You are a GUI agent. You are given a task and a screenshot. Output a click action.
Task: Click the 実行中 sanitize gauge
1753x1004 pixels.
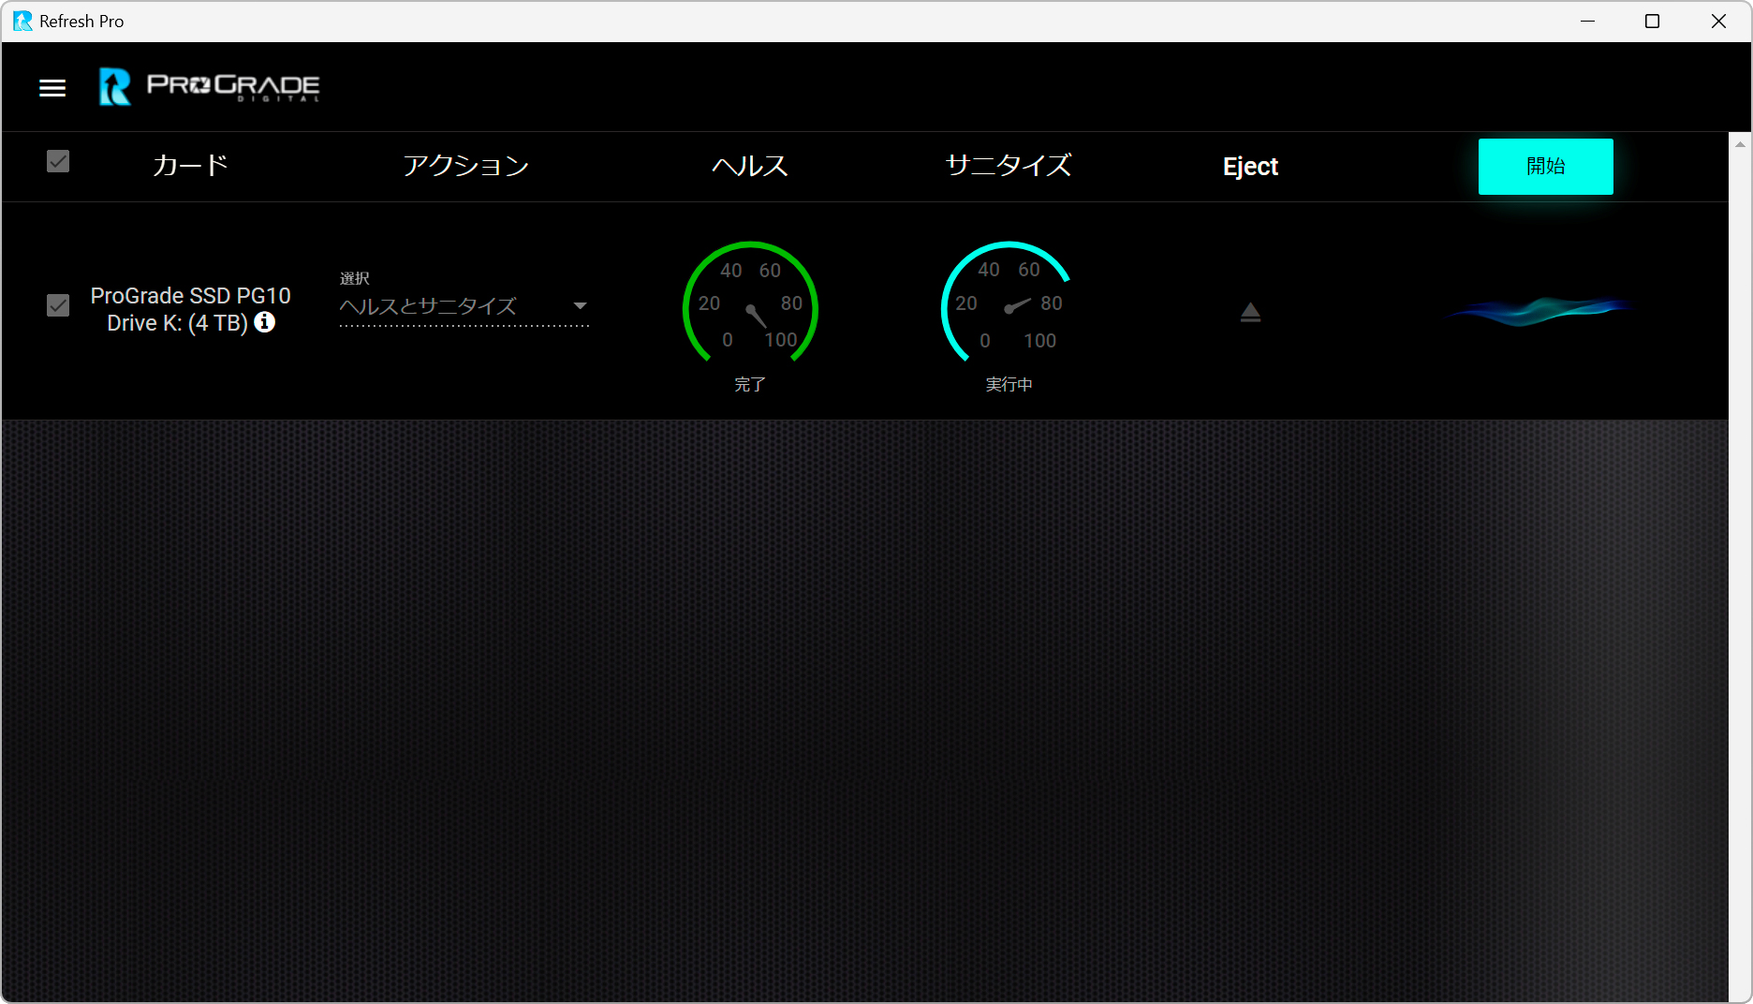pyautogui.click(x=1008, y=309)
